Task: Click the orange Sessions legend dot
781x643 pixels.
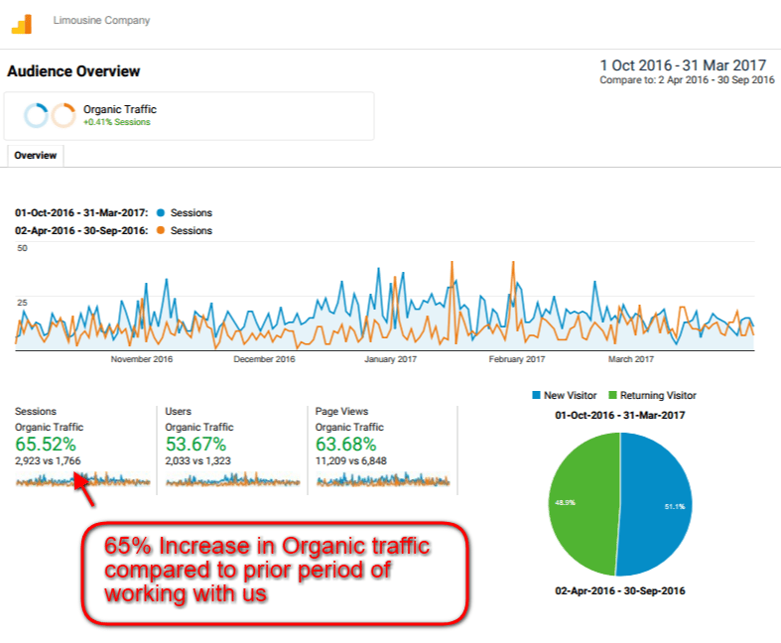Action: 159,230
